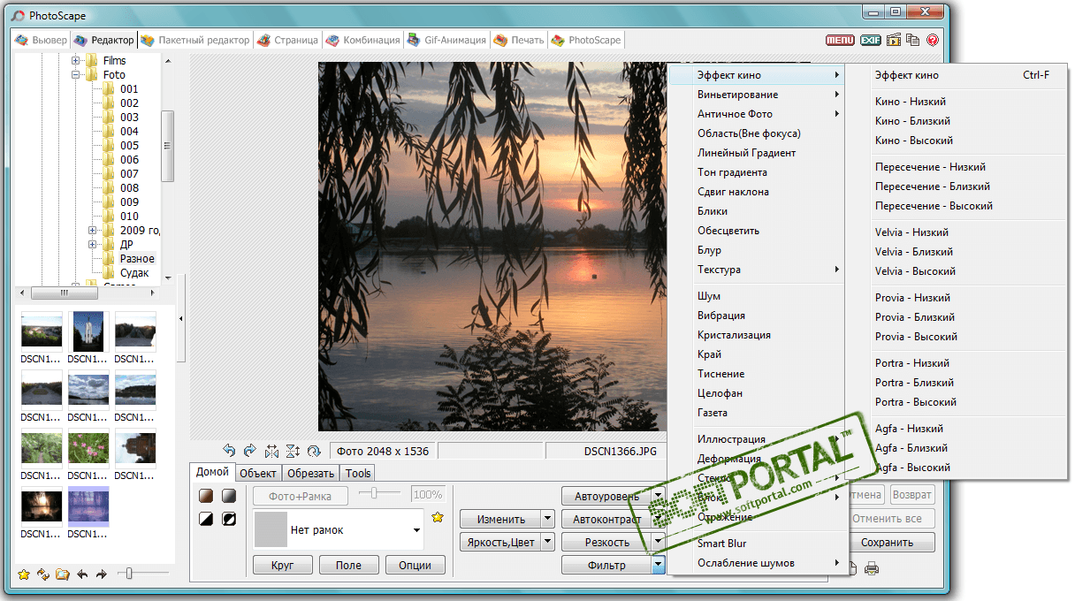The image size is (1075, 601).
Task: Open the Печать tab
Action: 519,40
